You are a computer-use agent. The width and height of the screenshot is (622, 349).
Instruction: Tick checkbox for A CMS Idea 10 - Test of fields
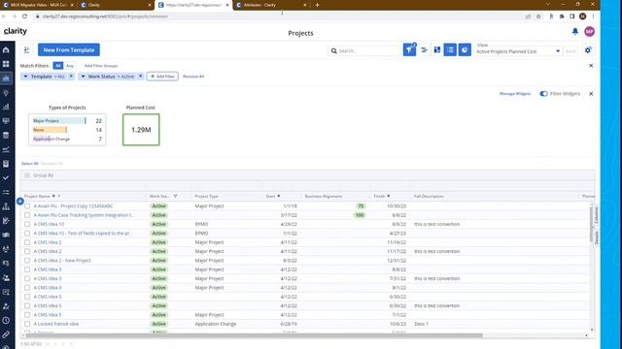[x=27, y=234]
